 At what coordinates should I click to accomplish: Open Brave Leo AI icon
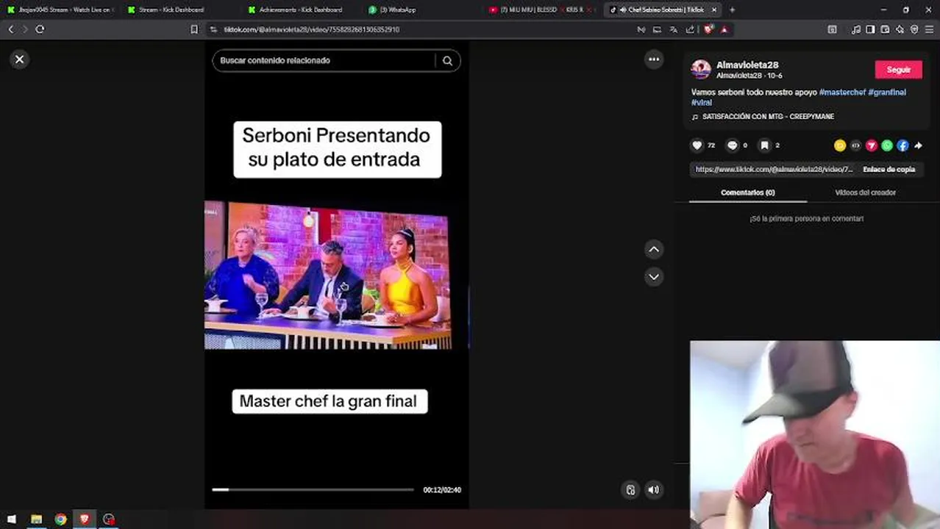[900, 29]
